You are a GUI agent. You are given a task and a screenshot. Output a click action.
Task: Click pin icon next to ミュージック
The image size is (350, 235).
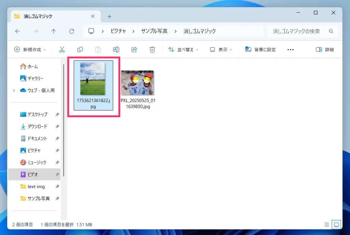click(57, 162)
